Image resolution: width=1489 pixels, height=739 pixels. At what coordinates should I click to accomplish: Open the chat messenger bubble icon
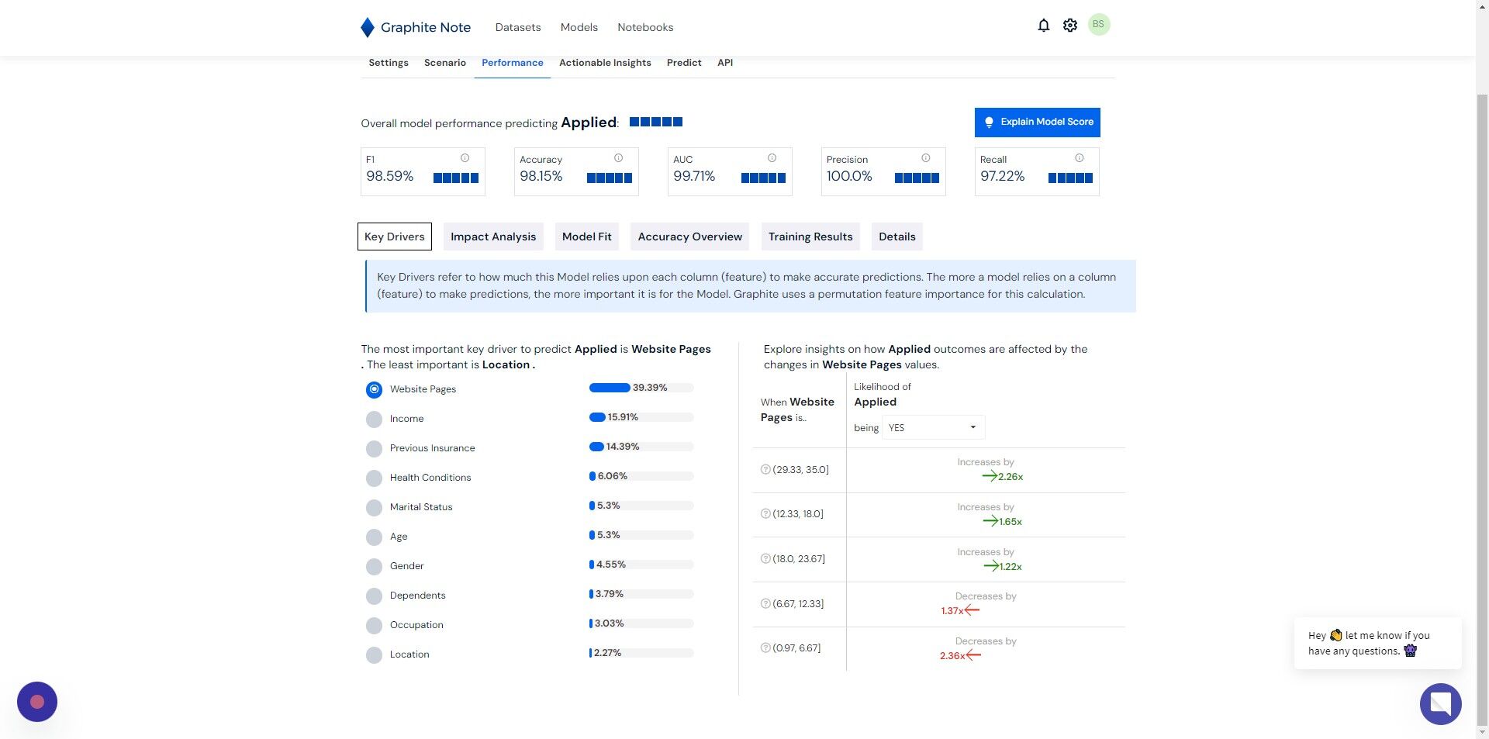tap(1440, 703)
